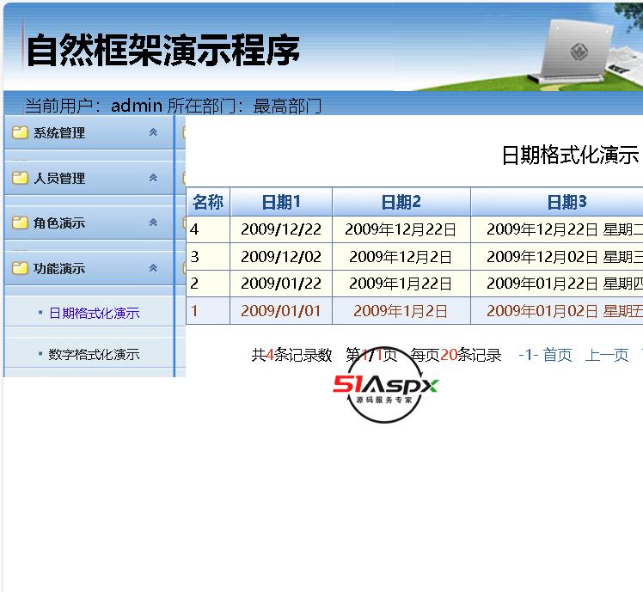Click the folder icon beside 角色演示

[20, 223]
